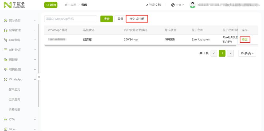This screenshot has width=264, height=131.
Task: Click the green 搜索 button
Action: (x=107, y=19)
